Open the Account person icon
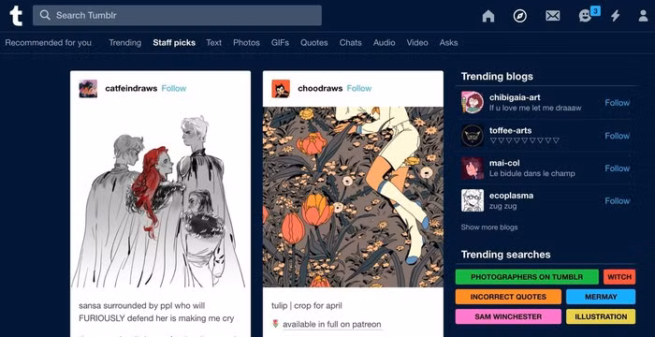The width and height of the screenshot is (655, 337). [x=644, y=16]
